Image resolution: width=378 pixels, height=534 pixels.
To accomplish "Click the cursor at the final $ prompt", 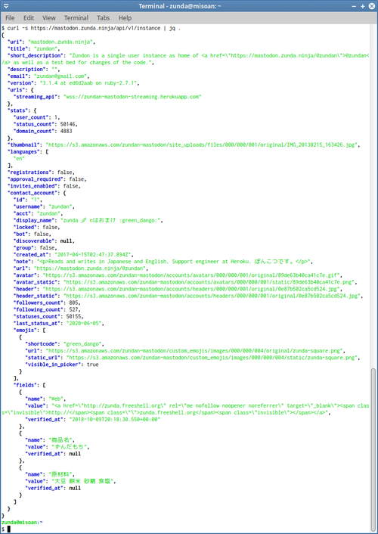I will coord(9,529).
